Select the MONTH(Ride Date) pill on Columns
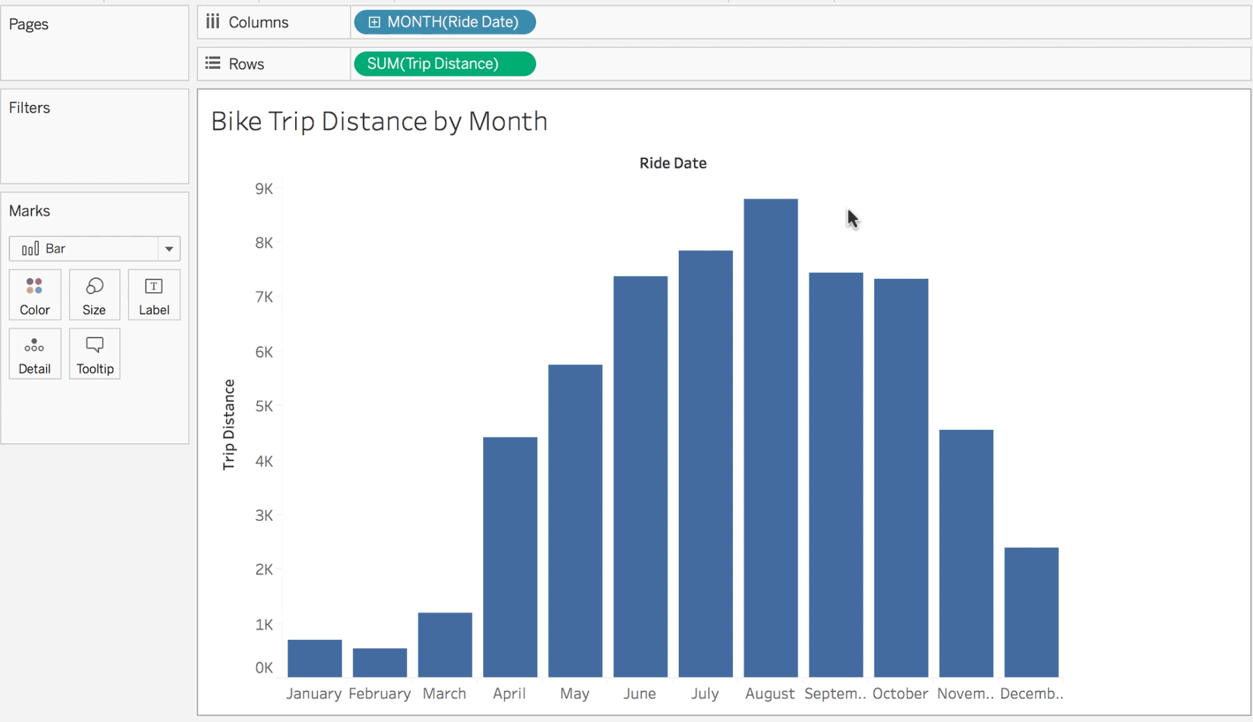 [x=452, y=22]
